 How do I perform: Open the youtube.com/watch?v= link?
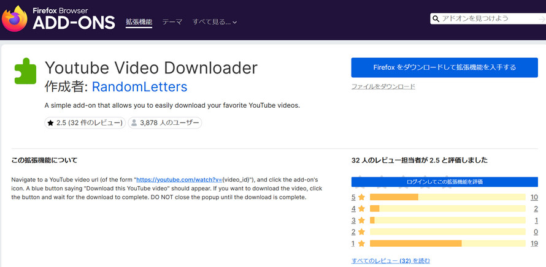pos(179,180)
